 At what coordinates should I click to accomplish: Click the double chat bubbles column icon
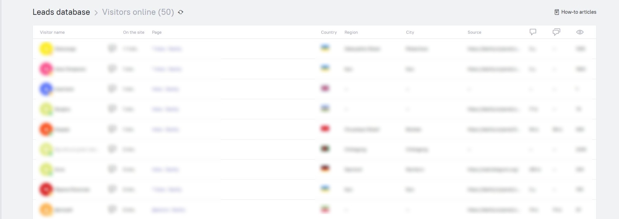(x=556, y=32)
